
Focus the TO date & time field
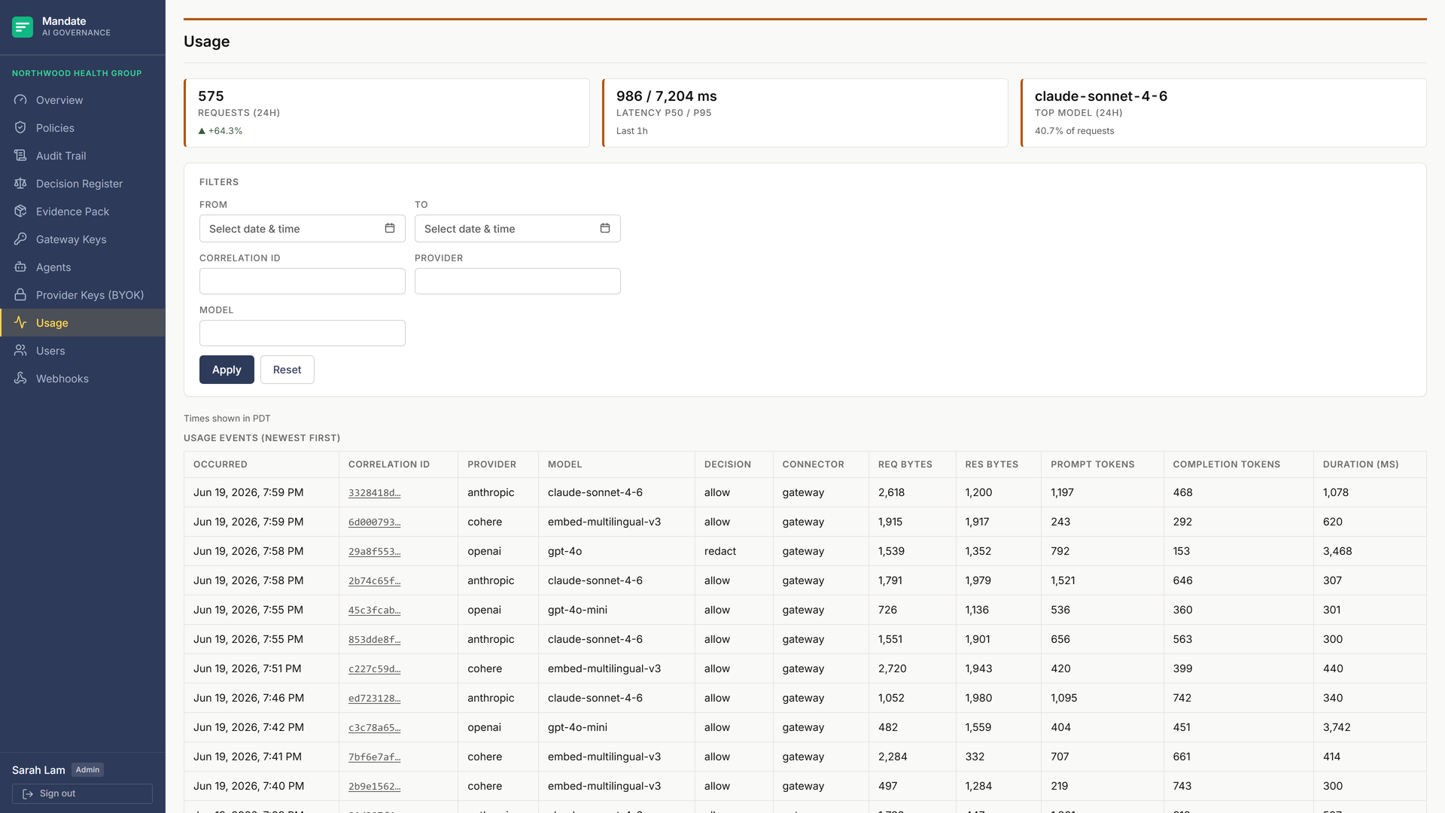518,229
